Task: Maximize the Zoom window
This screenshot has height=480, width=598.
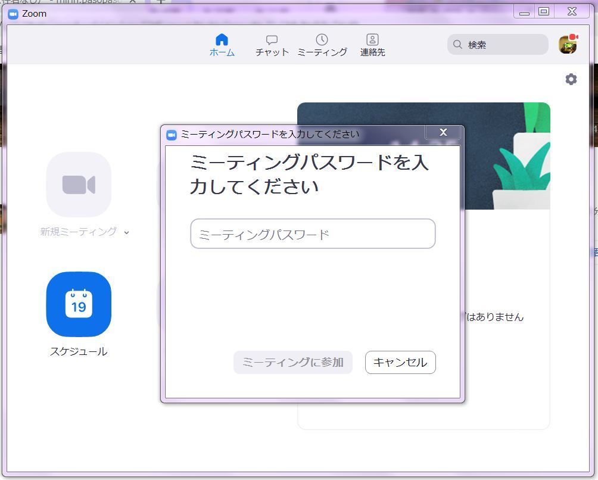Action: click(x=544, y=11)
